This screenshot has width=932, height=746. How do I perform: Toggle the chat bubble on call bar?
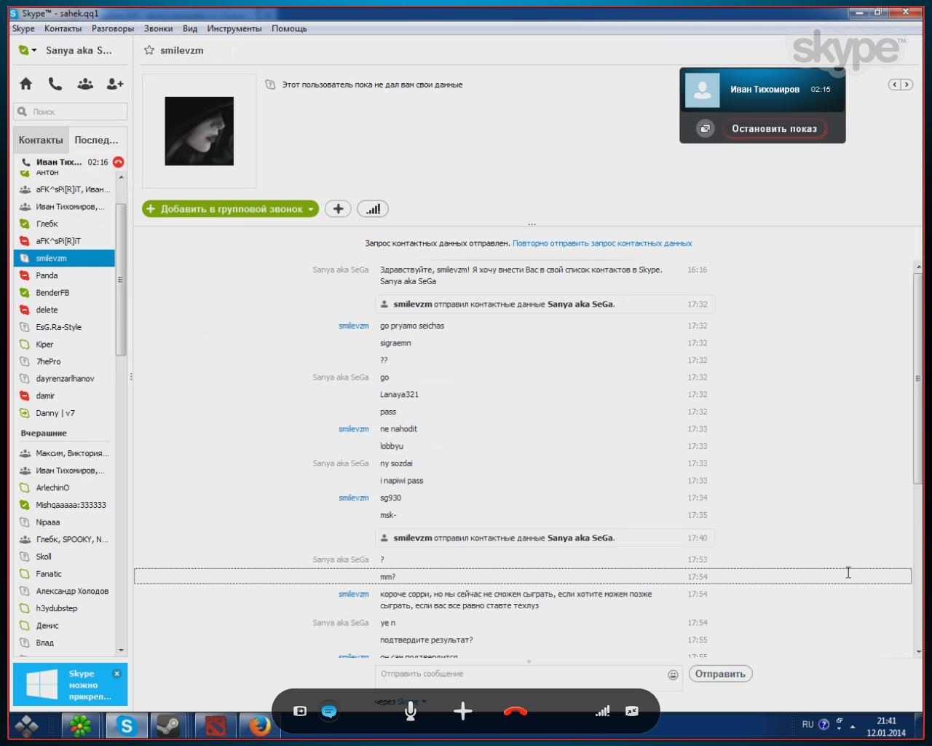[x=329, y=711]
